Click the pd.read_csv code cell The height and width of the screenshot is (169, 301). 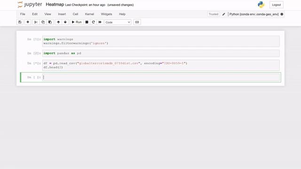pyautogui.click(x=161, y=65)
